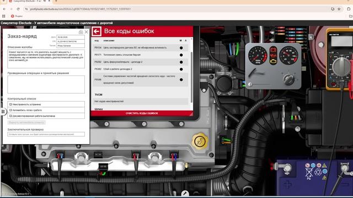The height and width of the screenshot is (198, 353).
Task: Click the yellow oil filler cap
Action: 200,141
